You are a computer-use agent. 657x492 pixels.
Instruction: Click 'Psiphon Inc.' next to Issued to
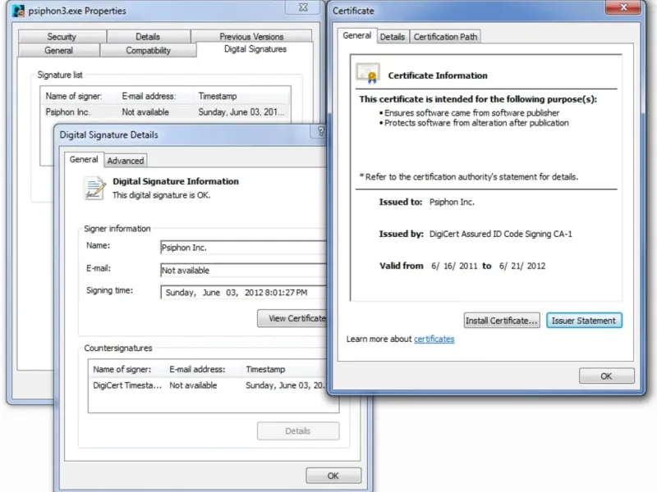(x=452, y=202)
